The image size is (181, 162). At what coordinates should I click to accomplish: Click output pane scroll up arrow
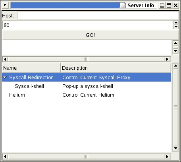[175, 43]
